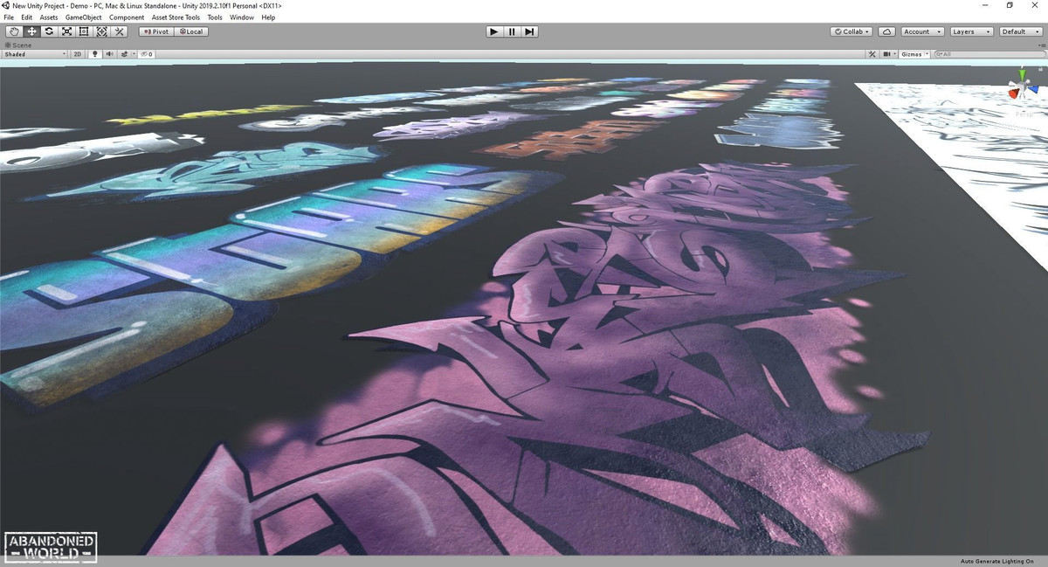Toggle scene lighting bulb

tap(94, 54)
